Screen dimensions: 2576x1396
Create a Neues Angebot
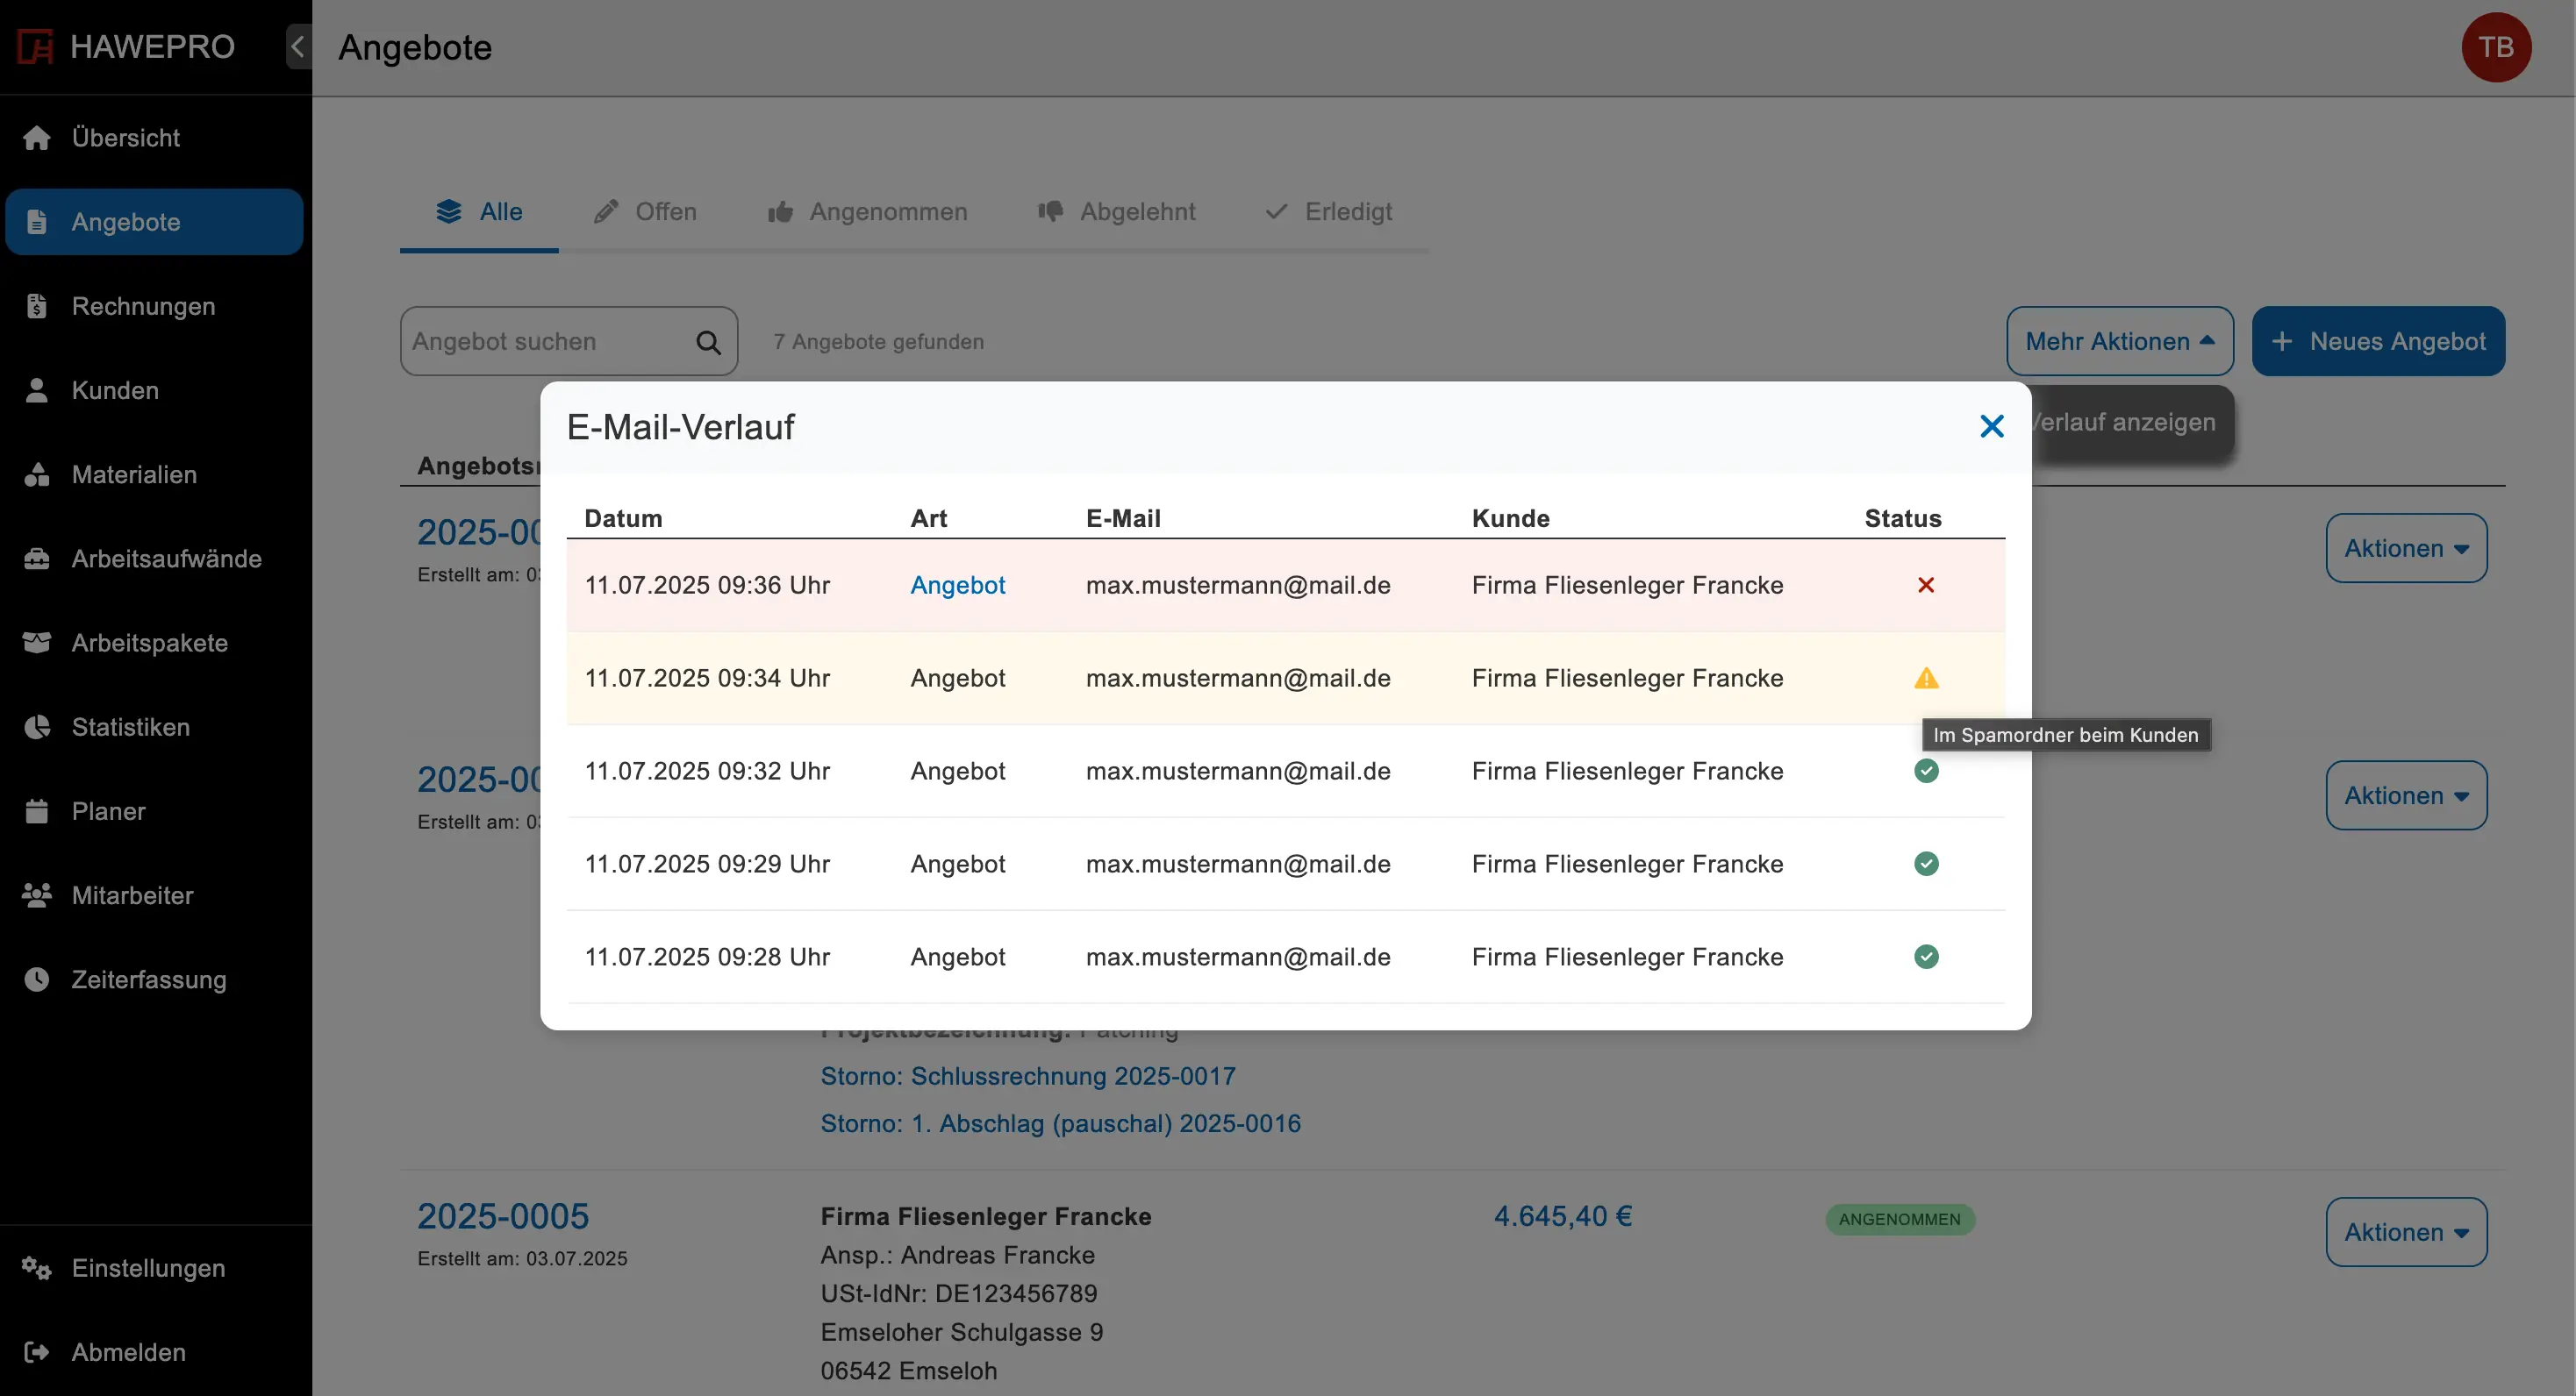2377,341
